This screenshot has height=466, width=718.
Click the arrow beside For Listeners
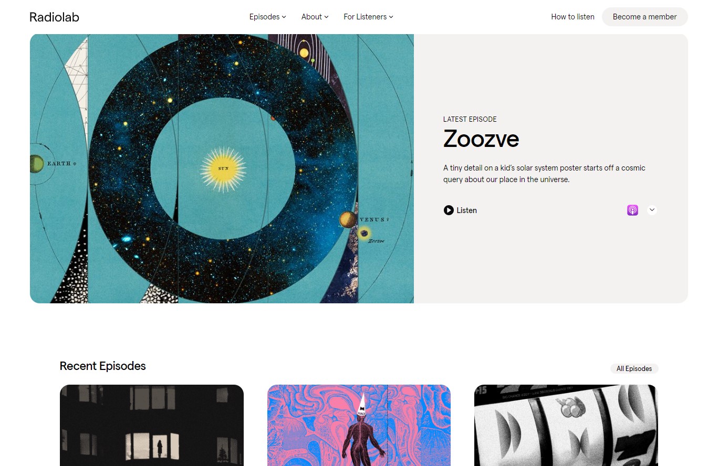click(x=391, y=17)
